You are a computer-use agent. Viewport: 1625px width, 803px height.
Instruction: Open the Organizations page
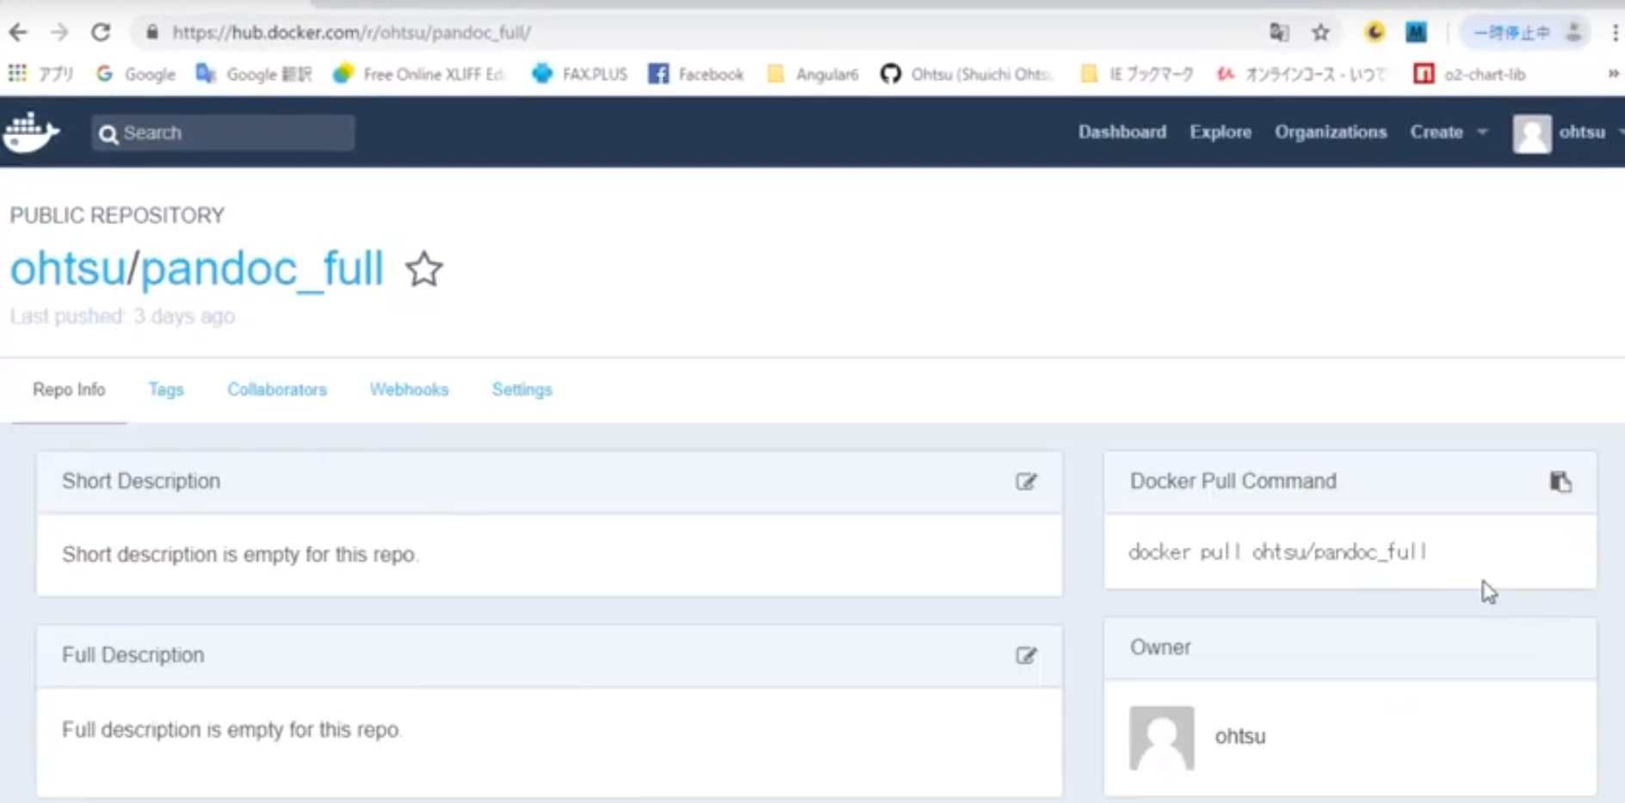[1331, 132]
